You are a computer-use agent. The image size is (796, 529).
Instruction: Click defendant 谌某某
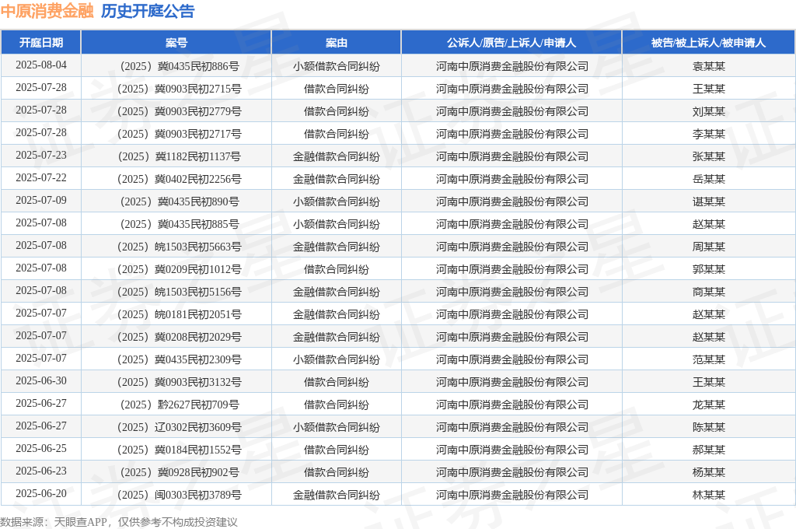point(709,201)
